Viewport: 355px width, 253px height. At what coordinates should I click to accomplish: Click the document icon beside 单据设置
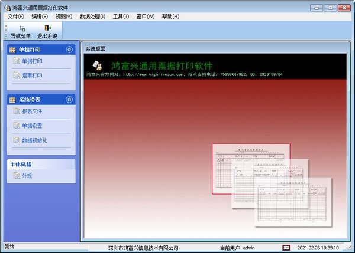coord(17,126)
